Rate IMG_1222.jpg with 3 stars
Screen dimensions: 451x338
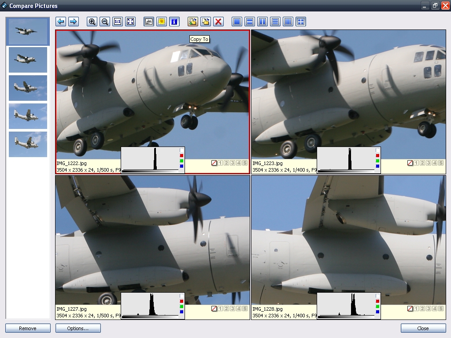tap(232, 163)
